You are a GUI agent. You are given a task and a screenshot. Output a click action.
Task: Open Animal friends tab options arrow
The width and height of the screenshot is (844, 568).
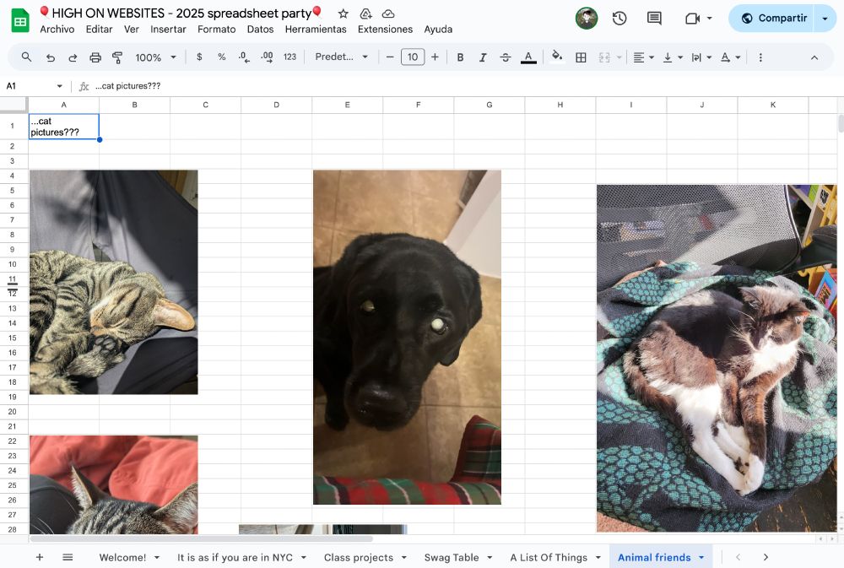point(701,558)
